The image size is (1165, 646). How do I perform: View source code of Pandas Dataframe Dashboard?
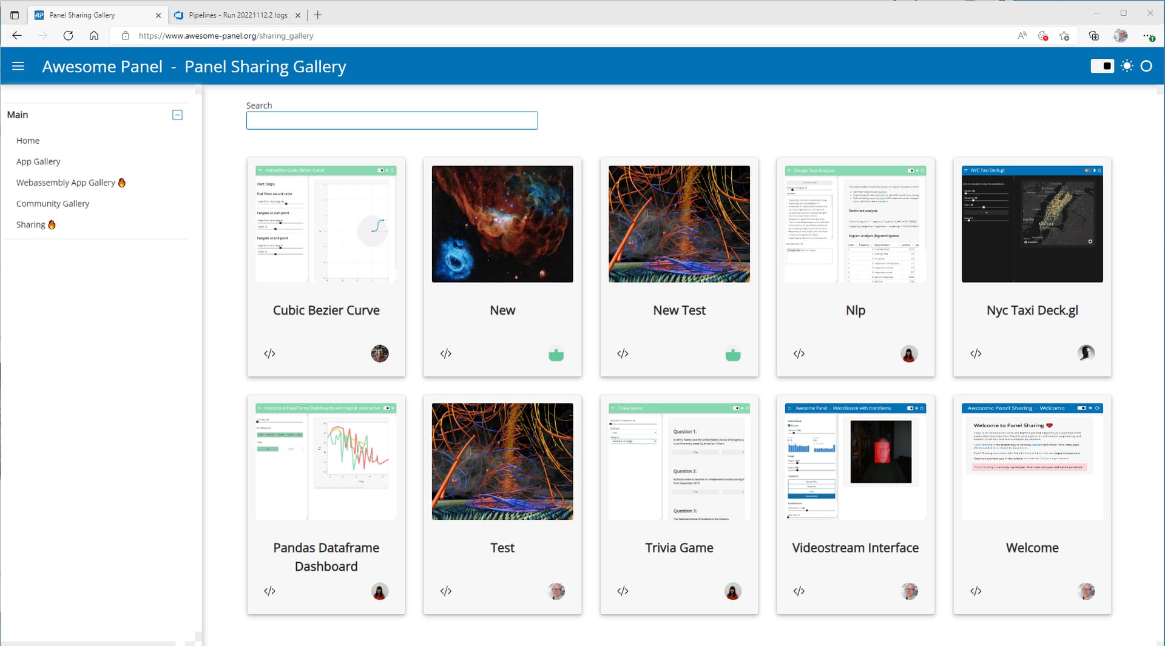click(x=269, y=591)
